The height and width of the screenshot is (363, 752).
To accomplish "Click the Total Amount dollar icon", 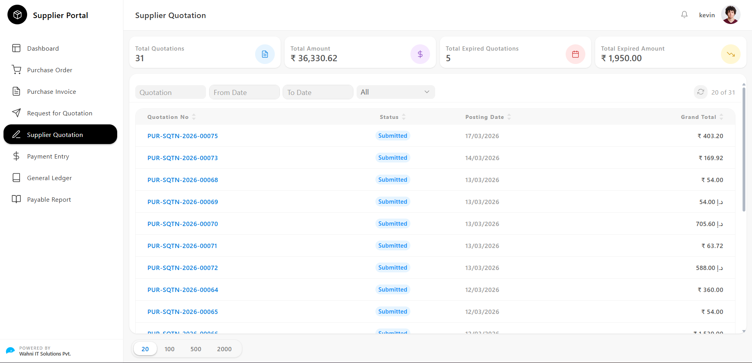I will point(420,54).
